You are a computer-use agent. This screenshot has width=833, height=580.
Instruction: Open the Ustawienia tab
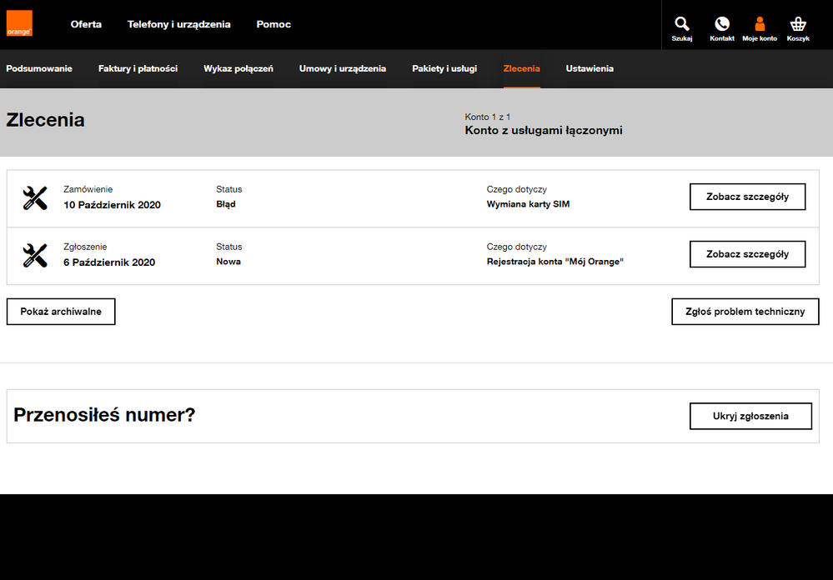(590, 68)
